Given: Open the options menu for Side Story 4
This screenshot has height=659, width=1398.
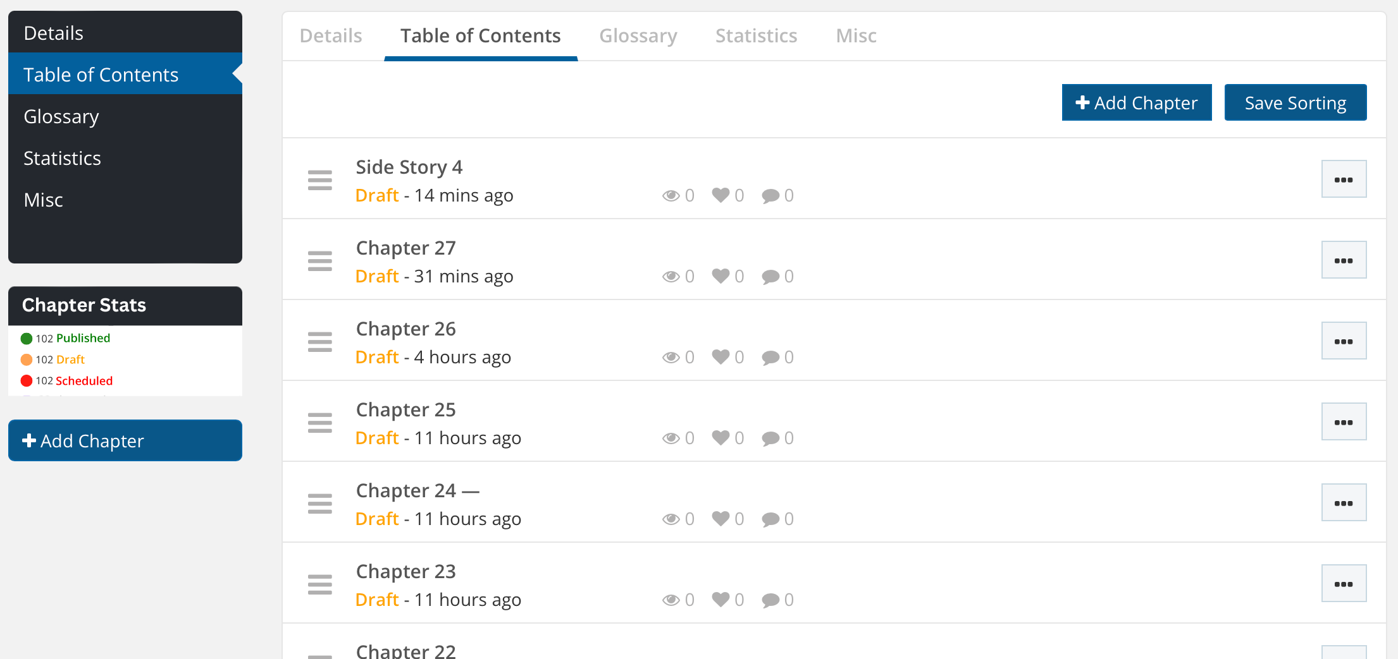Looking at the screenshot, I should click(x=1344, y=178).
